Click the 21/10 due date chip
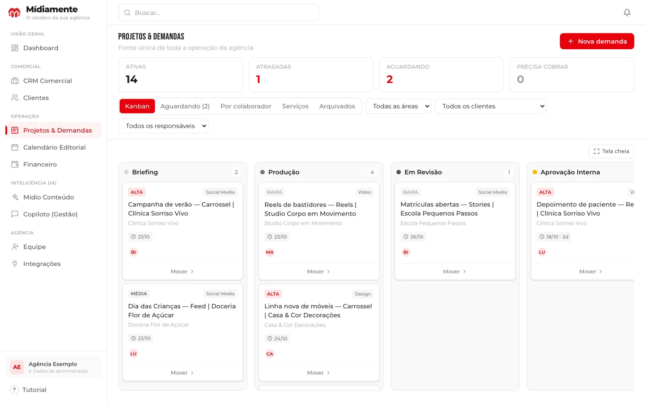This screenshot has width=645, height=403. 140,237
